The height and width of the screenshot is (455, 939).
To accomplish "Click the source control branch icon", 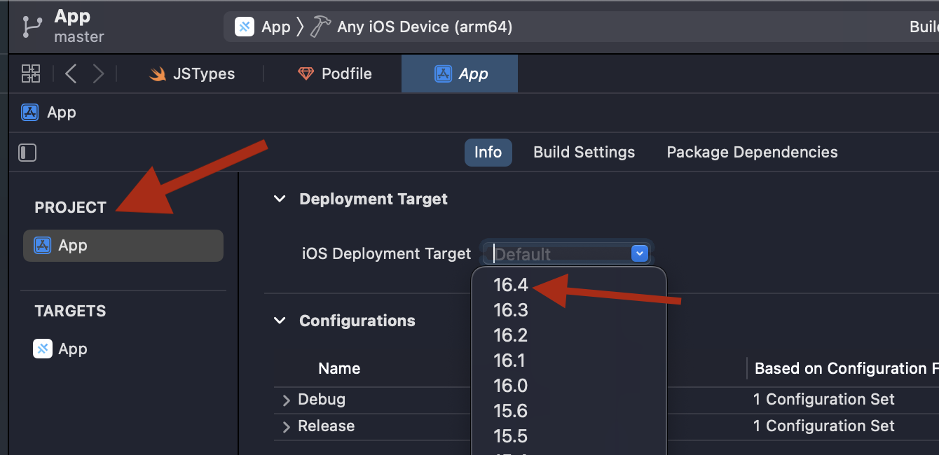I will 32,27.
